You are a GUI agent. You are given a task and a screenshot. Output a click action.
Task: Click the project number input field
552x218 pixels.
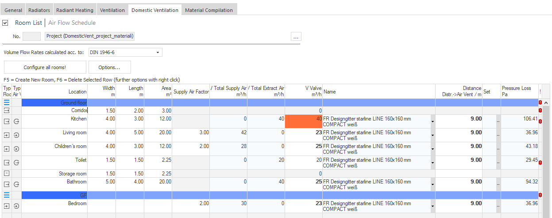[x=31, y=36]
